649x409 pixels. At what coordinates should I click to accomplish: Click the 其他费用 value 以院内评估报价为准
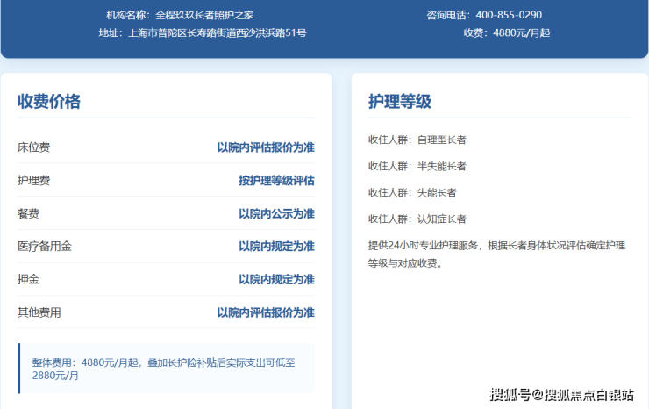pos(266,312)
